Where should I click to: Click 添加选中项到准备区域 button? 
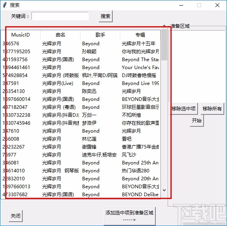[129, 216]
